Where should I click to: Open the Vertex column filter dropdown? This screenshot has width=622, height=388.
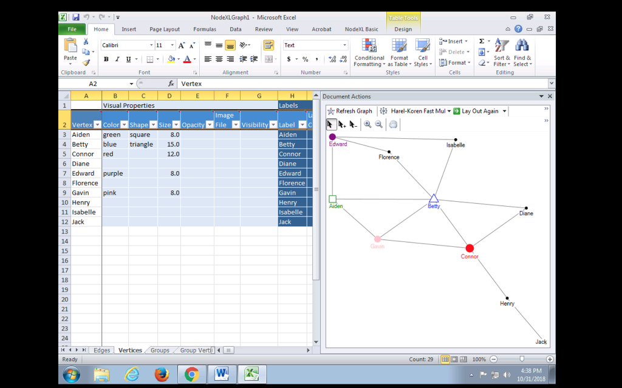(97, 125)
